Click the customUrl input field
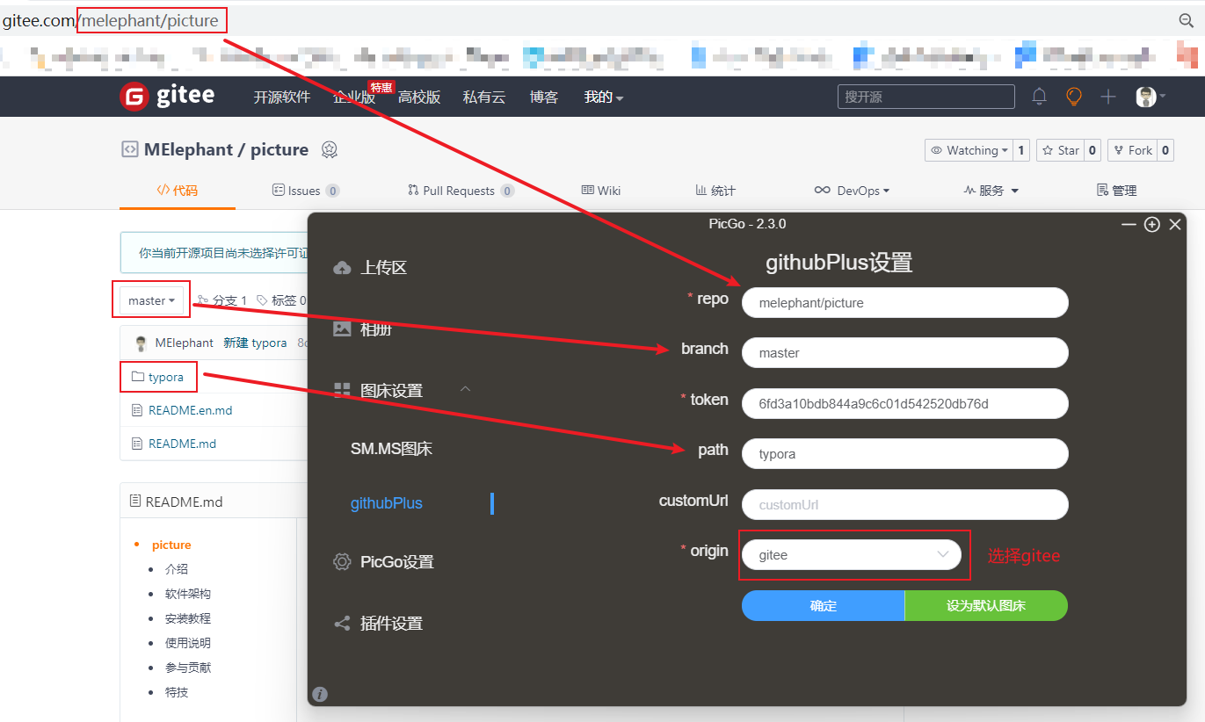This screenshot has width=1205, height=722. pyautogui.click(x=905, y=504)
